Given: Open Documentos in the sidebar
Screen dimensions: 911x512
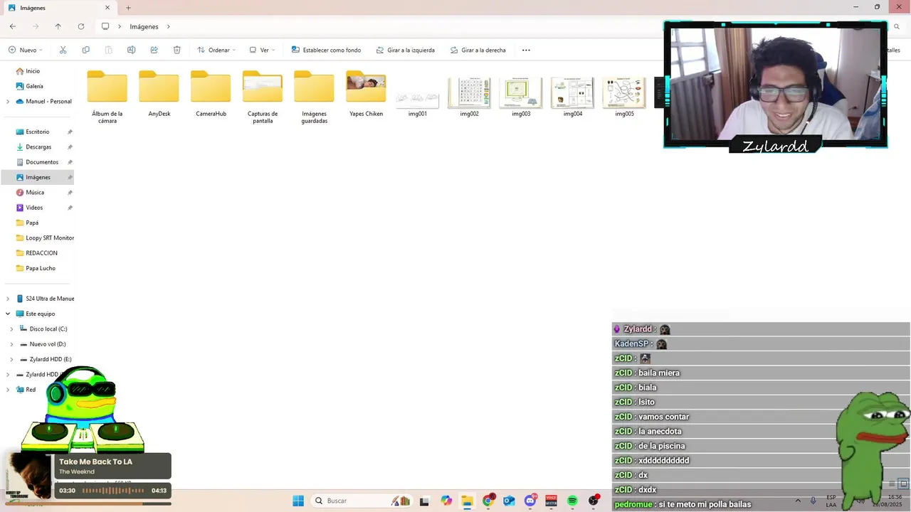Looking at the screenshot, I should point(42,162).
